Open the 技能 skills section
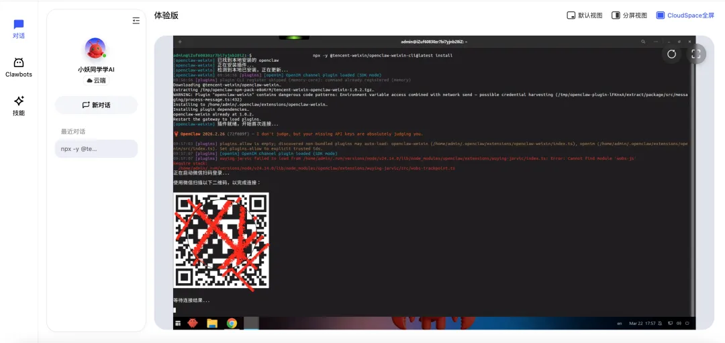Screen dimensions: 725x343 (x=19, y=106)
